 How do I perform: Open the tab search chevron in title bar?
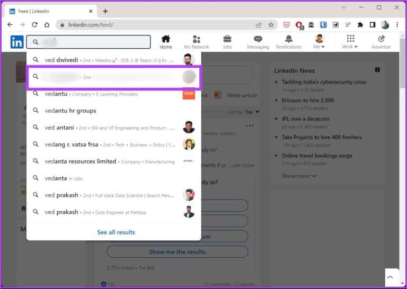[x=344, y=7]
